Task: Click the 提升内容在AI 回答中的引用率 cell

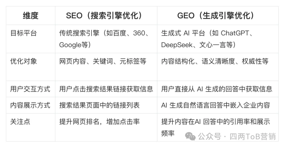Action: pos(218,127)
